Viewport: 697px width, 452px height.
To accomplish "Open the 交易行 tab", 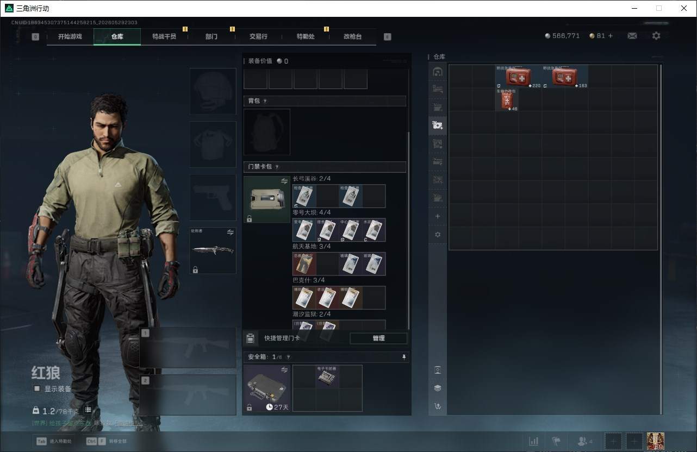I will [258, 36].
